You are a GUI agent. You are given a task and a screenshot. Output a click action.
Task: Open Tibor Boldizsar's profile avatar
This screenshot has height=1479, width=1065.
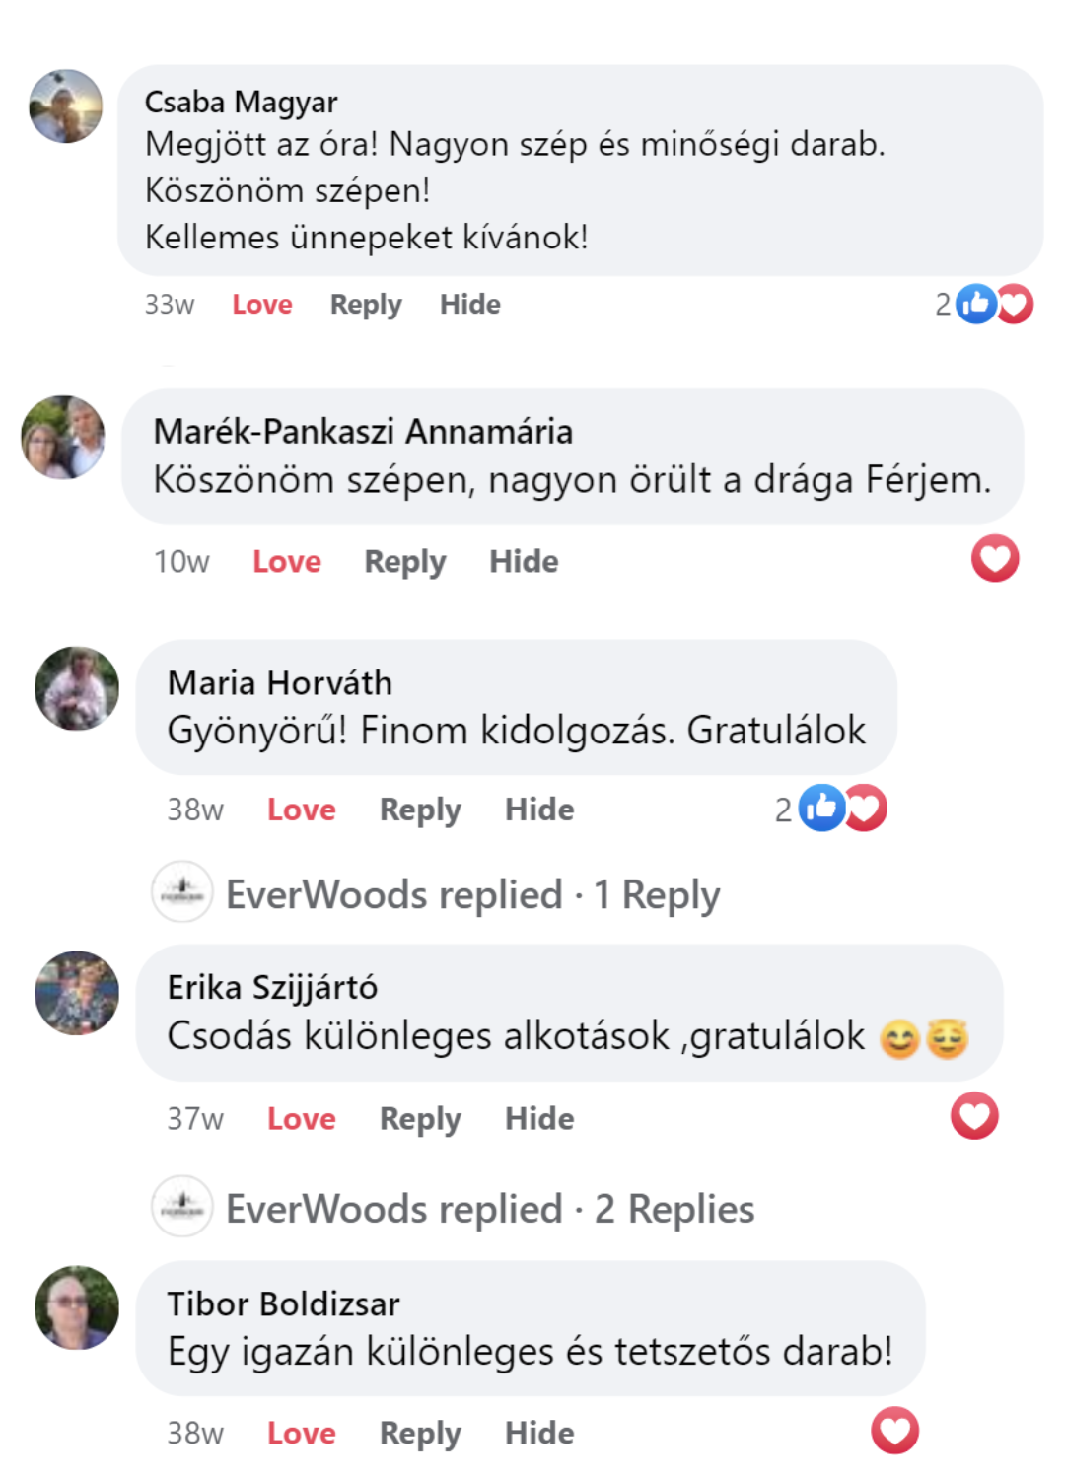(x=77, y=1307)
